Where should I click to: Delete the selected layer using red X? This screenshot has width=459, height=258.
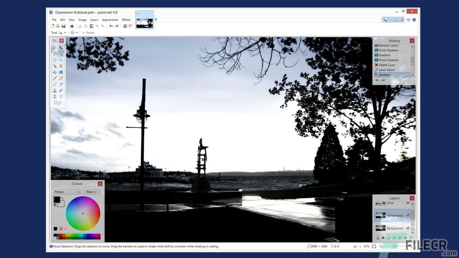383,237
